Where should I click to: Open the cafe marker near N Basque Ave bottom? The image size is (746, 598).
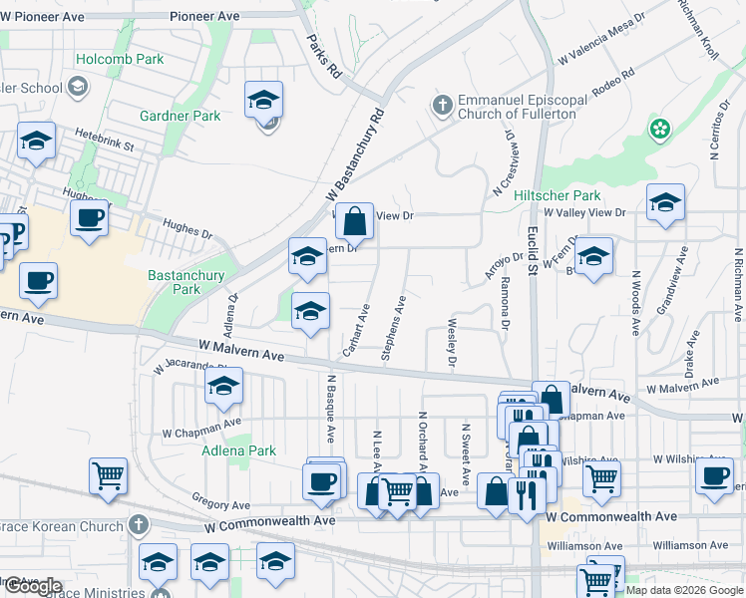[321, 483]
